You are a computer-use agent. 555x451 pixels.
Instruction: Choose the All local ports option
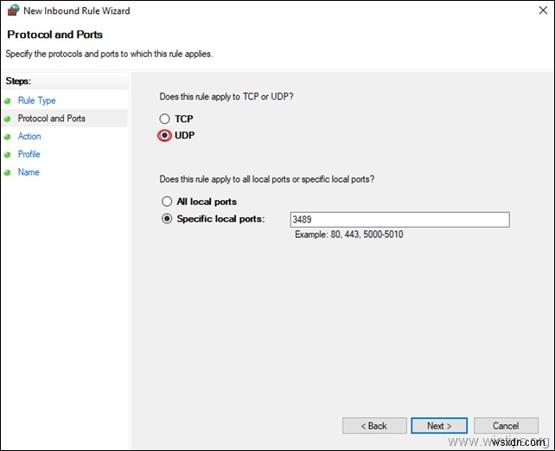pos(167,202)
